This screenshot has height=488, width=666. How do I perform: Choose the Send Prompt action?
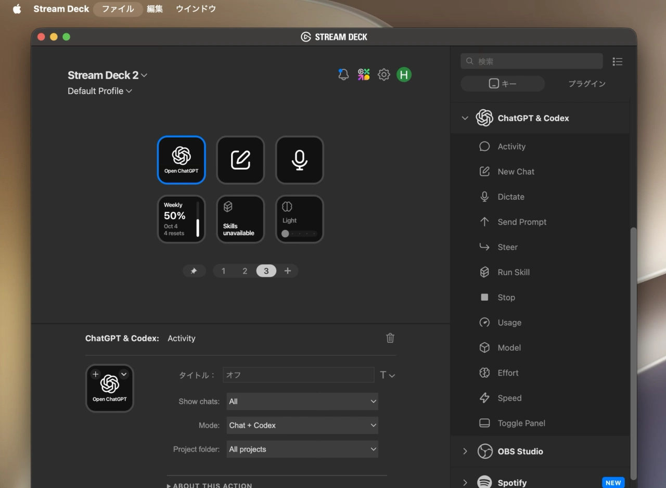click(540, 222)
